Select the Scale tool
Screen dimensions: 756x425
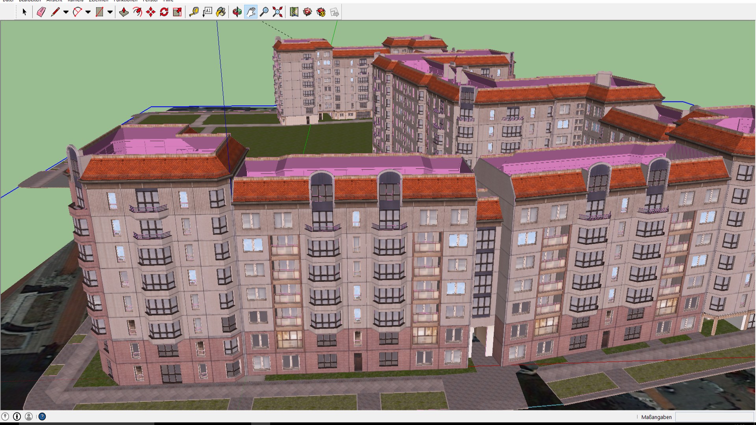point(178,12)
